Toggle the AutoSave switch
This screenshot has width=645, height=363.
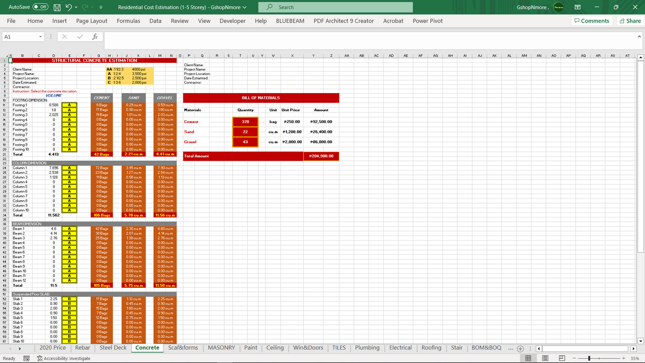[x=40, y=7]
